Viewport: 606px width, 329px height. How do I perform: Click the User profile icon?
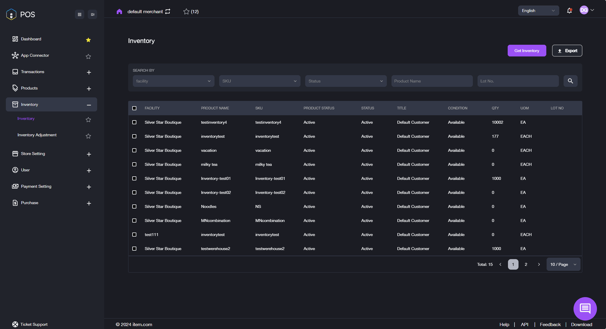(x=15, y=170)
